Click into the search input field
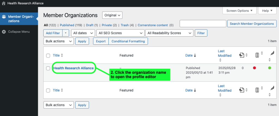Screen dimensions: 279x116 (x=203, y=24)
